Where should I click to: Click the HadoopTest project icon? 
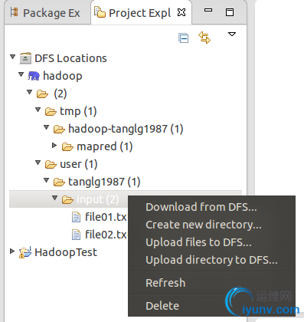(x=25, y=252)
